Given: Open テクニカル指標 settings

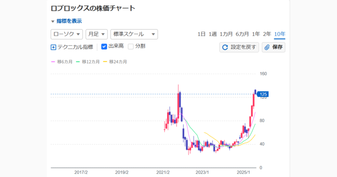Looking at the screenshot, I should click(75, 47).
